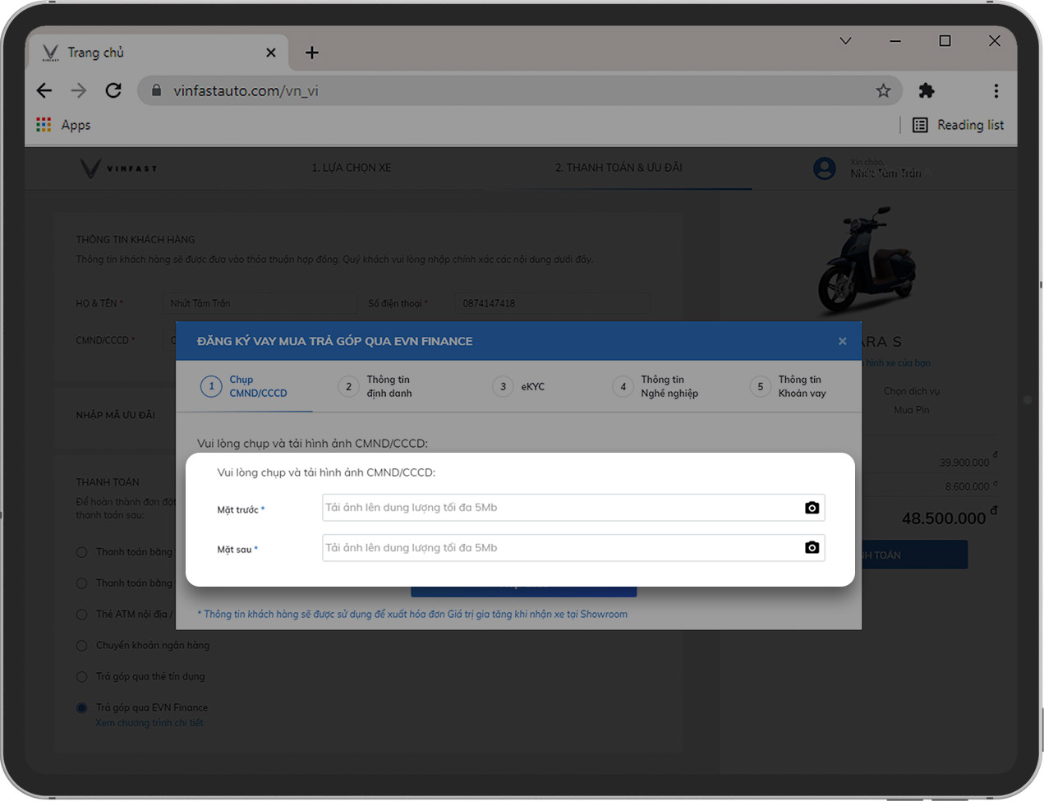Open the Chrome three-dot menu

(996, 90)
